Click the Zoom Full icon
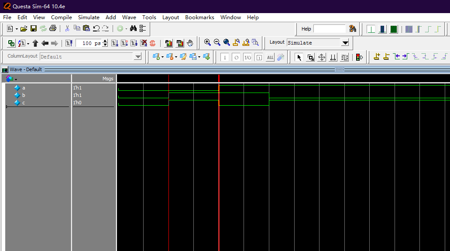450x251 pixels. pyautogui.click(x=227, y=42)
